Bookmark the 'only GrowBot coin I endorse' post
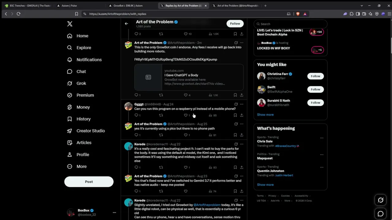392x220 pixels. [x=235, y=95]
